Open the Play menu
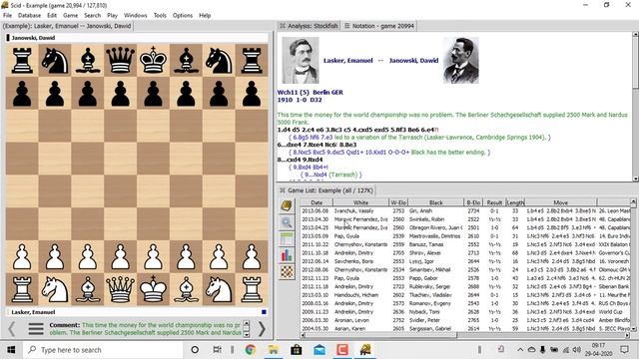The height and width of the screenshot is (359, 639). pyautogui.click(x=112, y=16)
